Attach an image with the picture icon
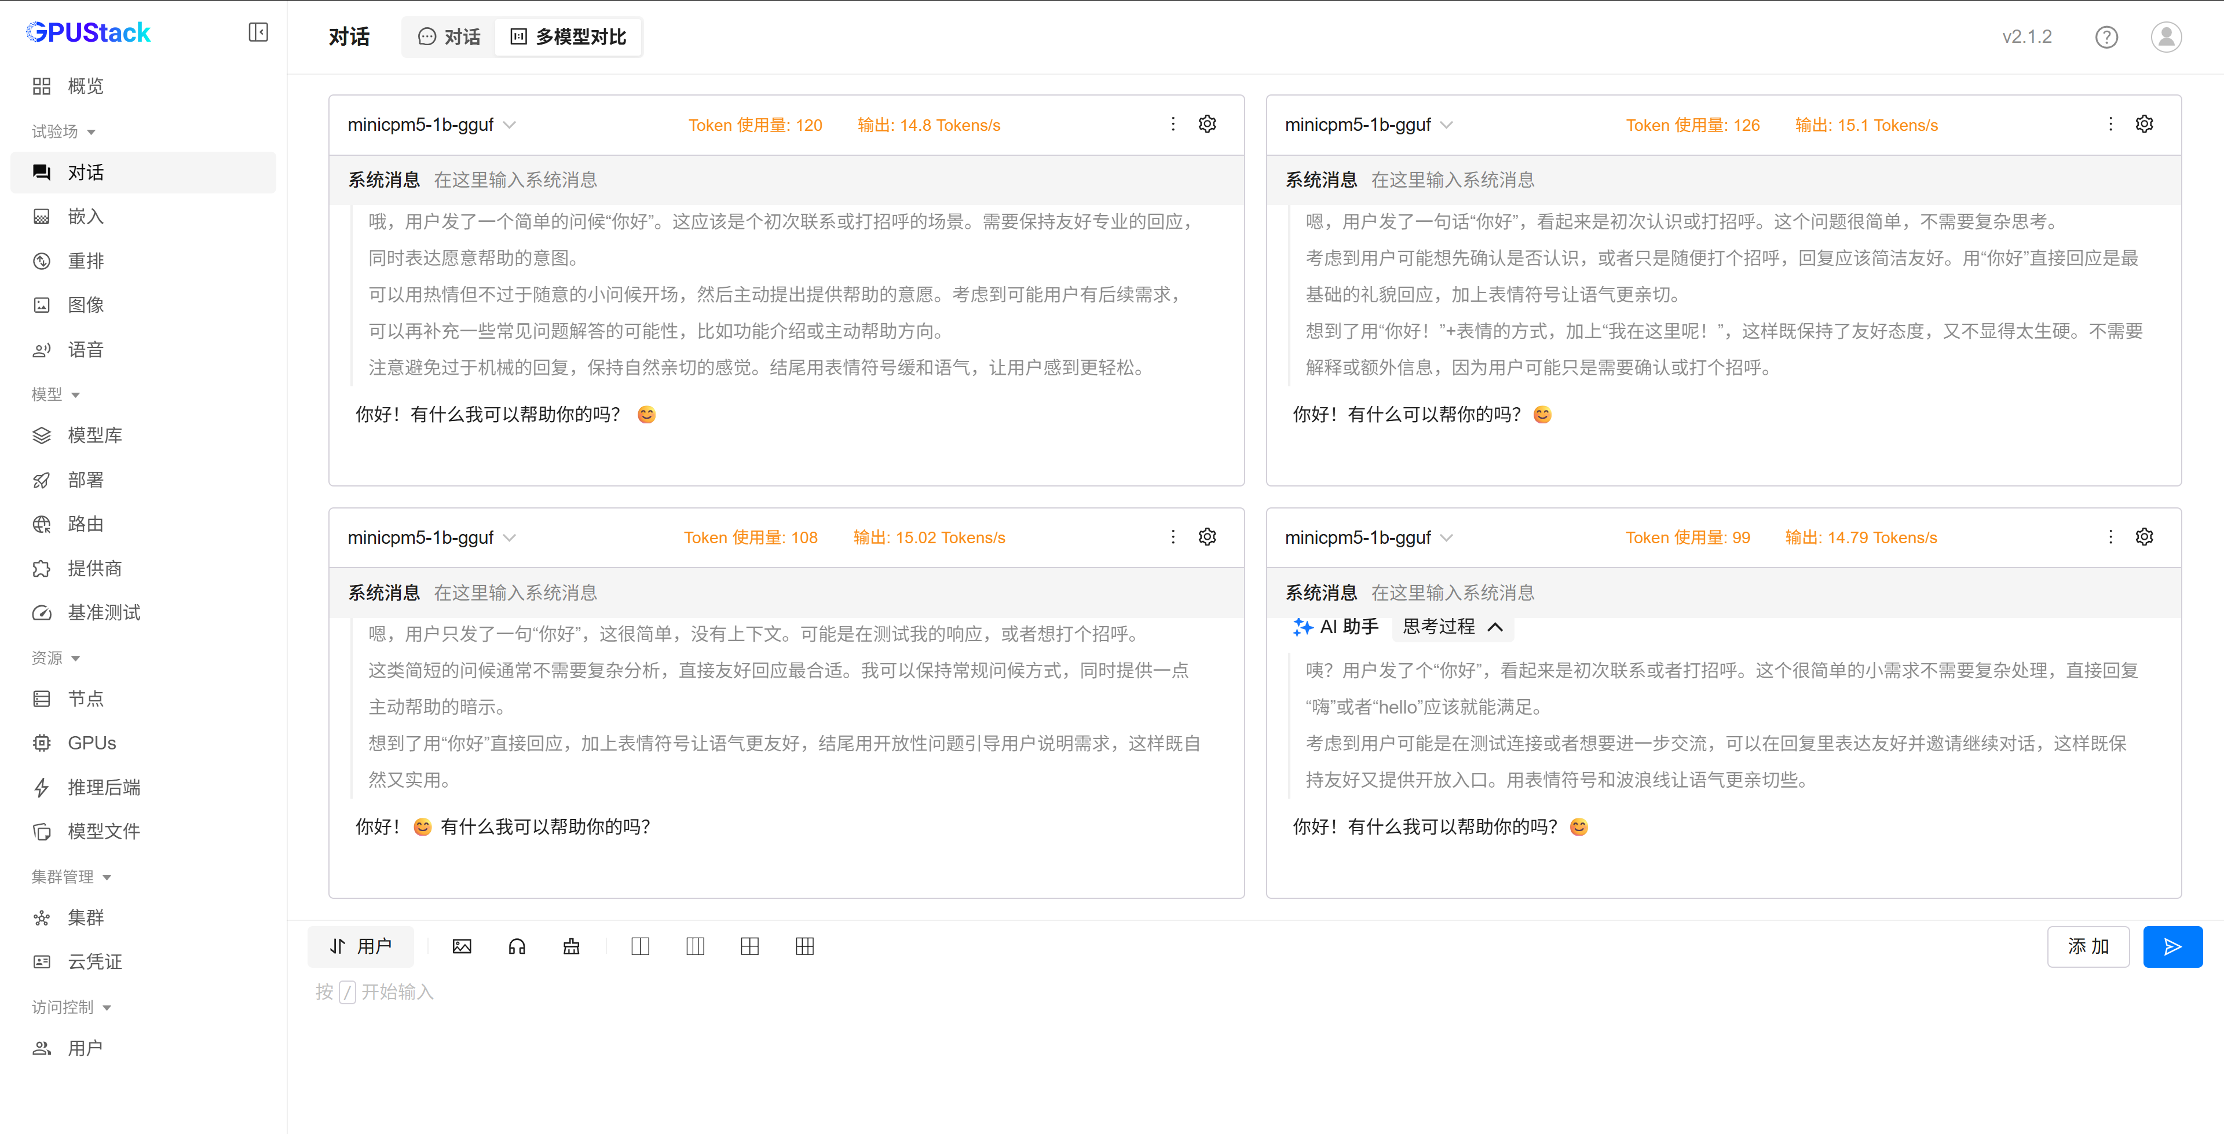The width and height of the screenshot is (2224, 1134). pyautogui.click(x=462, y=946)
